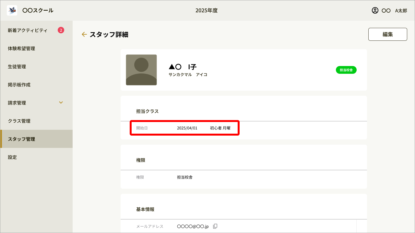Image resolution: width=415 pixels, height=233 pixels.
Task: Click the A太郎 user name
Action: click(x=401, y=10)
